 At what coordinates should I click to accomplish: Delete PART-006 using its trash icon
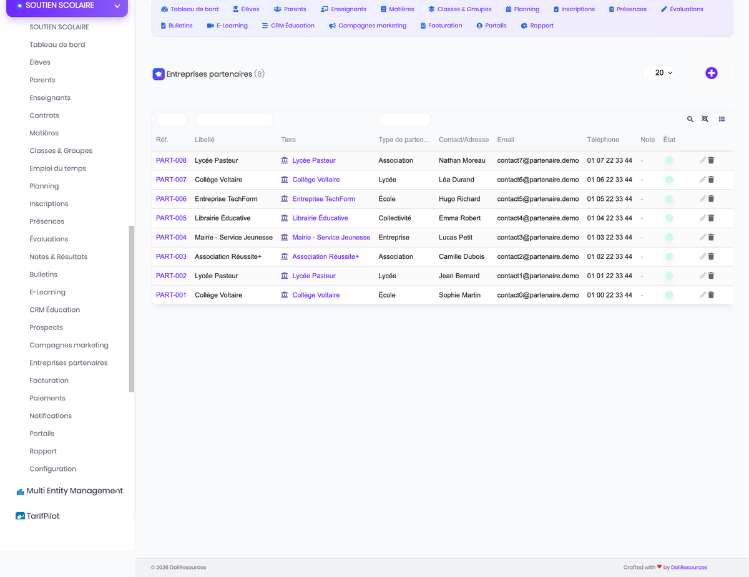(x=711, y=199)
